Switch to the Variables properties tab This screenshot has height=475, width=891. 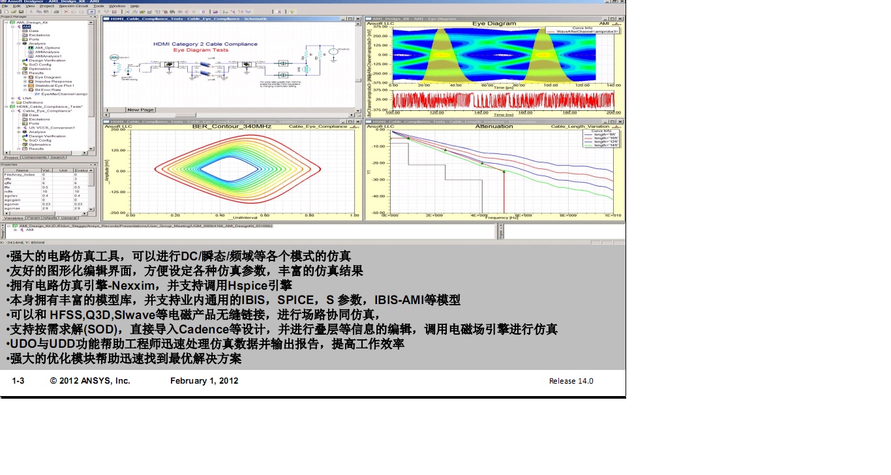click(14, 218)
